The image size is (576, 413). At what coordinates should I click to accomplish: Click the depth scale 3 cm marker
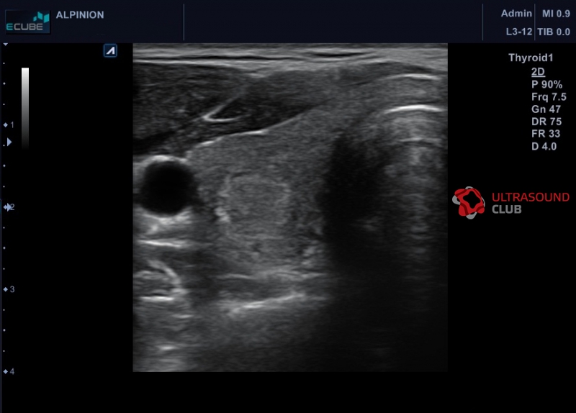[9, 289]
